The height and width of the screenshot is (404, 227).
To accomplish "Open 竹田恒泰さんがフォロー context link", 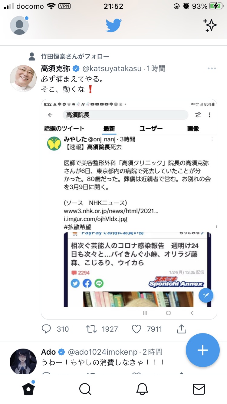I will [75, 56].
